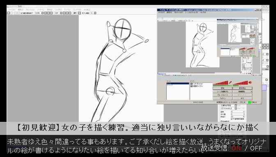The width and height of the screenshot is (276, 157).
Task: Open SAI 編集 menu
Action: click(x=21, y=10)
